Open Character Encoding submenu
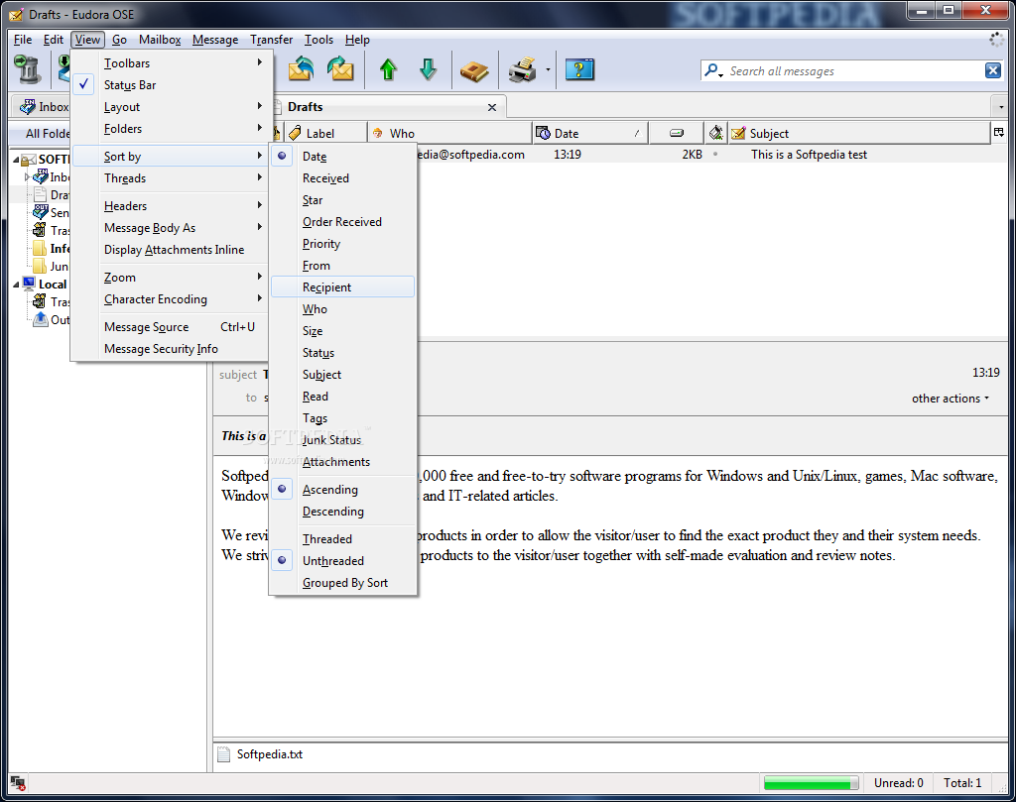The image size is (1016, 802). pyautogui.click(x=172, y=299)
